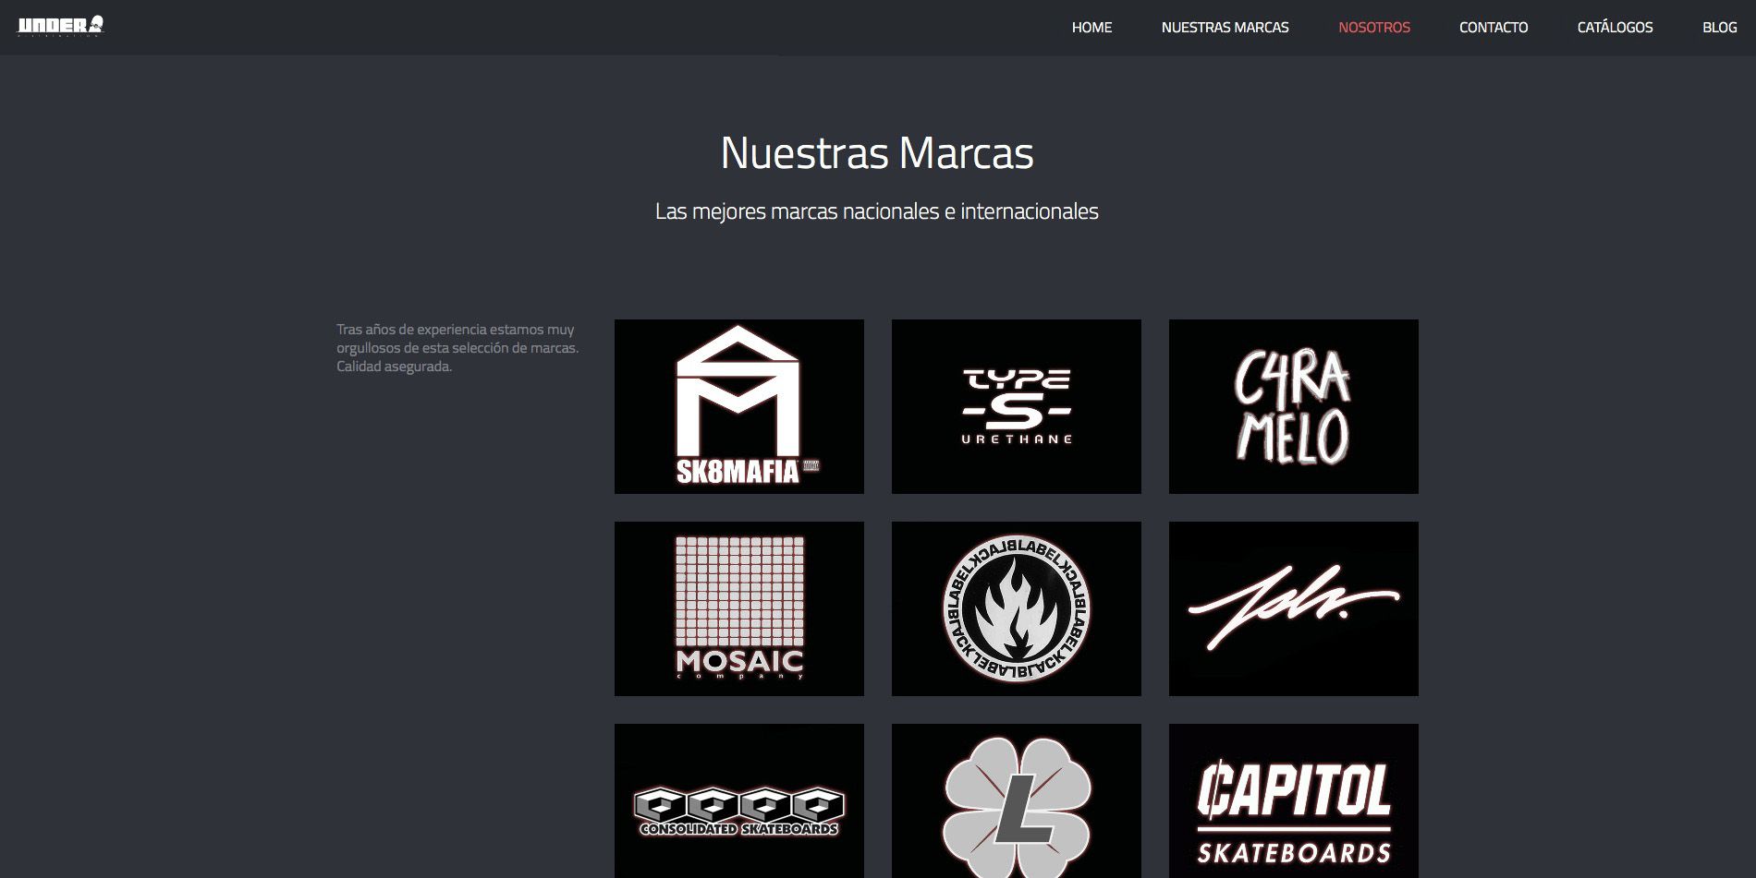Choose the Capitol Skateboards tile

point(1294,800)
